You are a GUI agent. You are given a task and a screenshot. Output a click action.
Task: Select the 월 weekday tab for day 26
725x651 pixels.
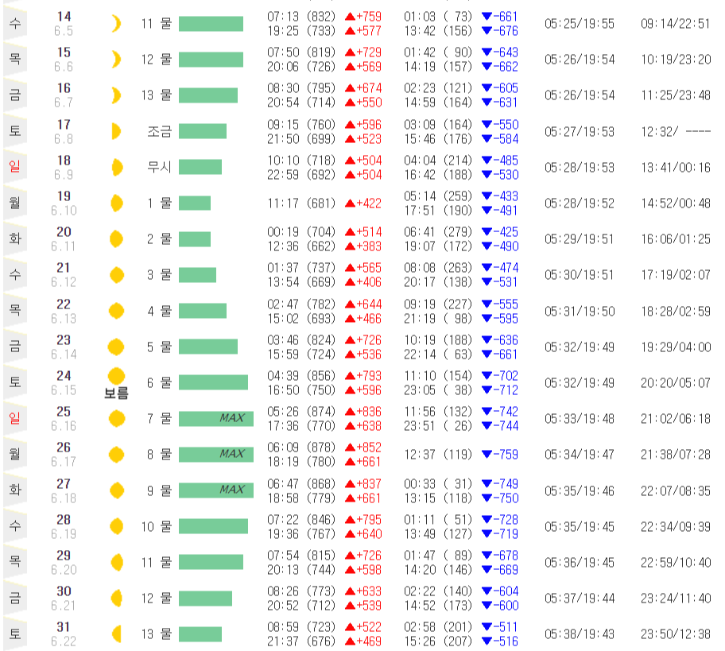(15, 454)
